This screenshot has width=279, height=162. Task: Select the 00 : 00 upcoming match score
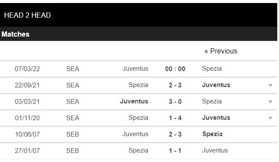(175, 69)
